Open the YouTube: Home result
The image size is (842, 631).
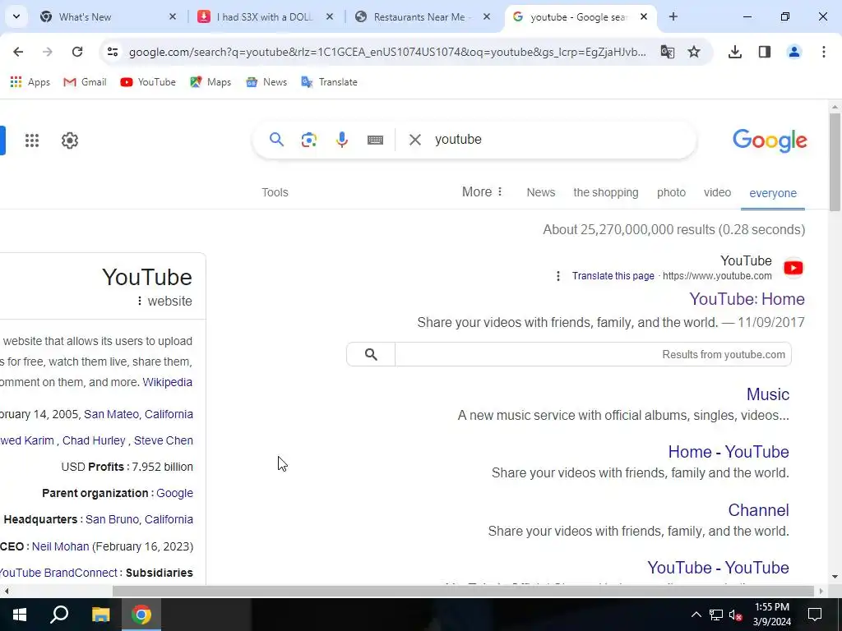pos(747,299)
